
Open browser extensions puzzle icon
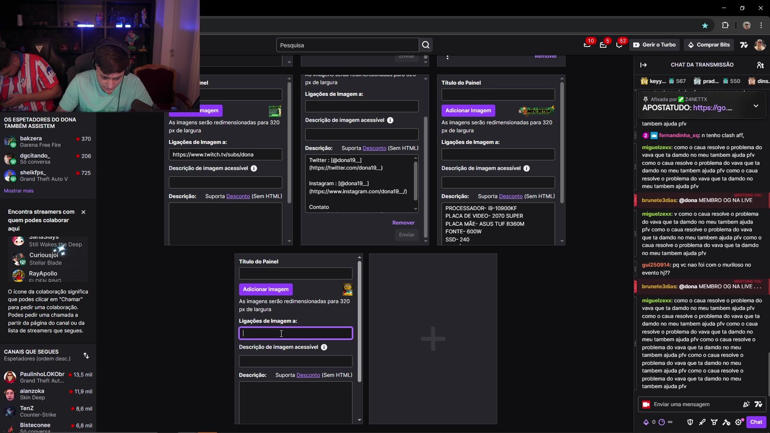click(725, 25)
